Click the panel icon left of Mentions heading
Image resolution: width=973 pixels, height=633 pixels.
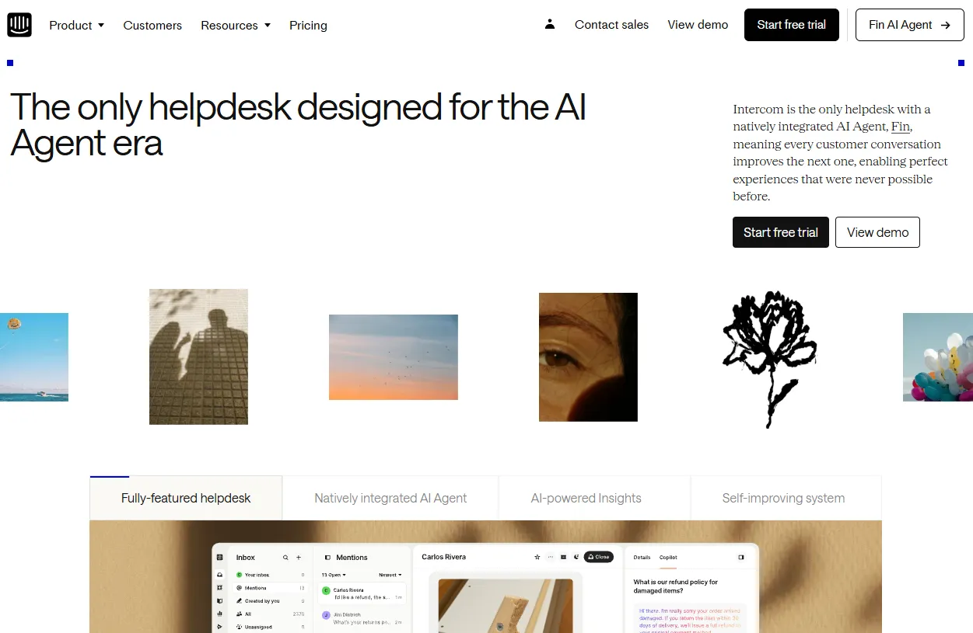click(x=327, y=558)
